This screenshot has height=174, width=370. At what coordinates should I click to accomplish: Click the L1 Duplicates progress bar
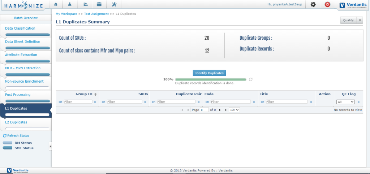(27, 115)
